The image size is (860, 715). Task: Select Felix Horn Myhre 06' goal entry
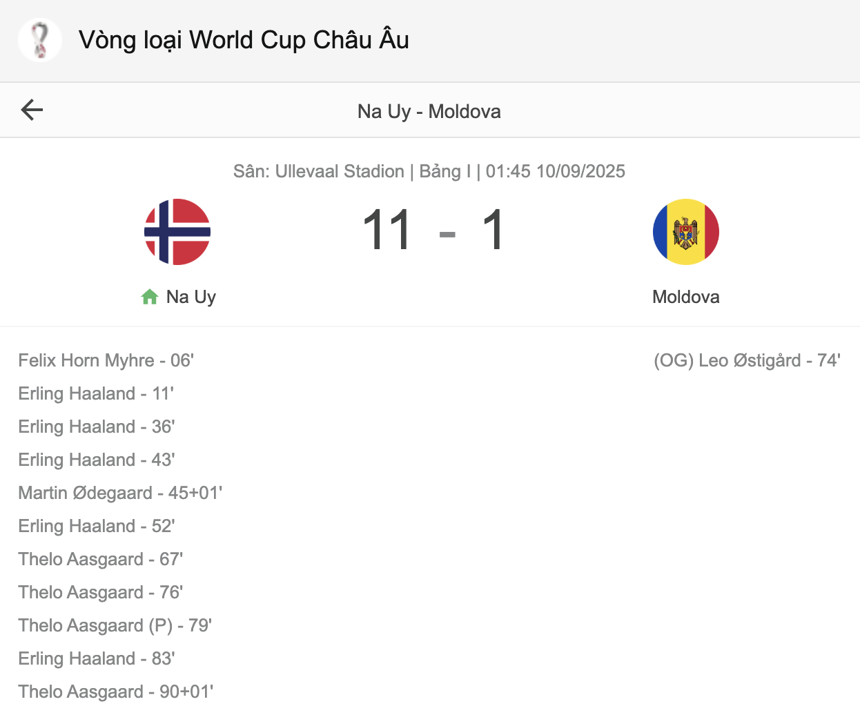click(106, 360)
